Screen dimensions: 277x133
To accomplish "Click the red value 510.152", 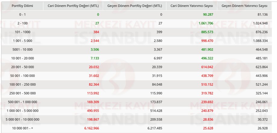I will click(207, 84).
